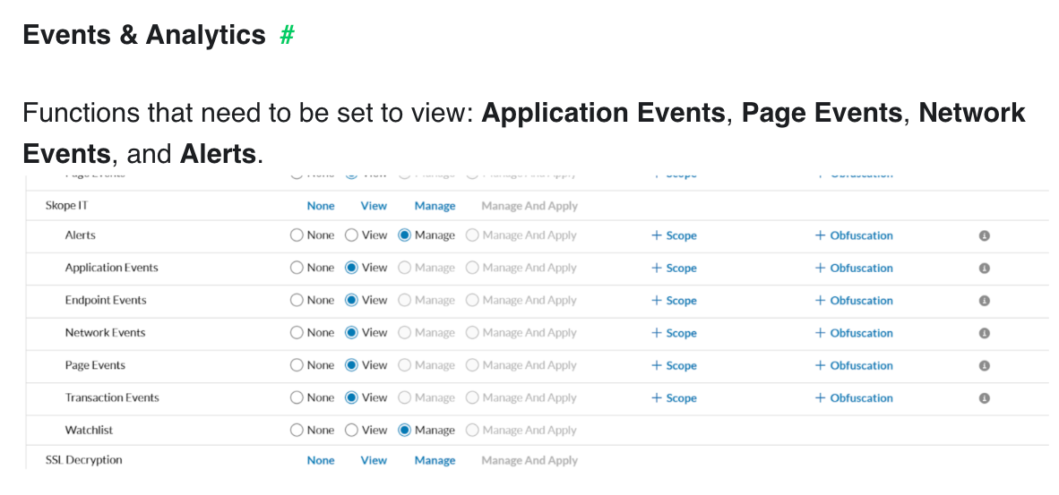
Task: Click SSL Decryption header None option
Action: (320, 461)
